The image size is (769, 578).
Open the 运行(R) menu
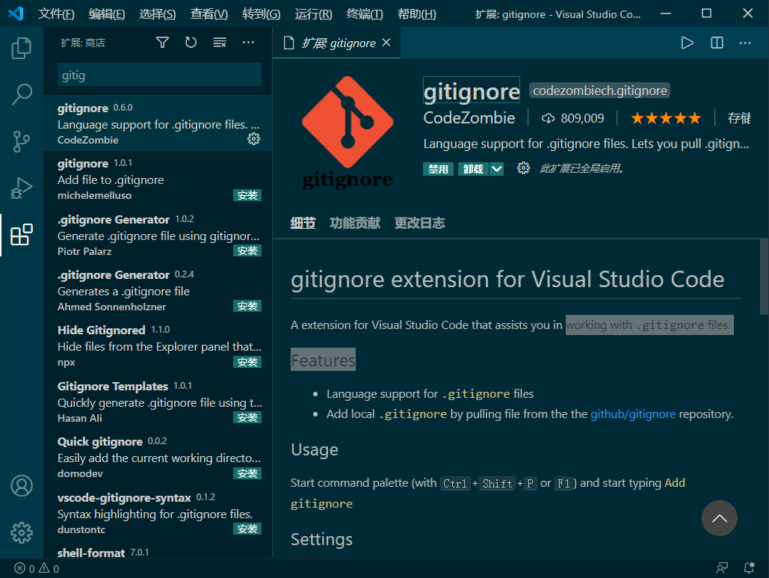point(313,13)
